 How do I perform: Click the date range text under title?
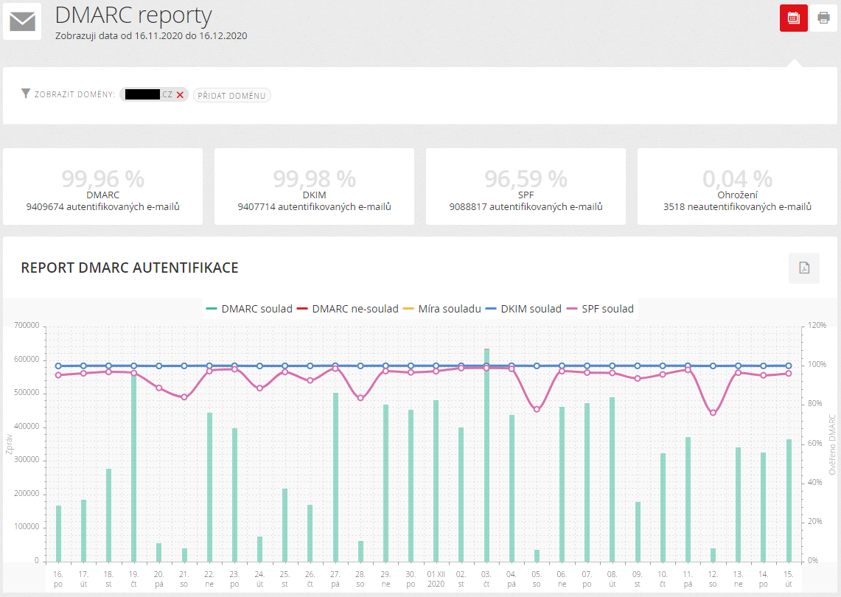click(151, 36)
